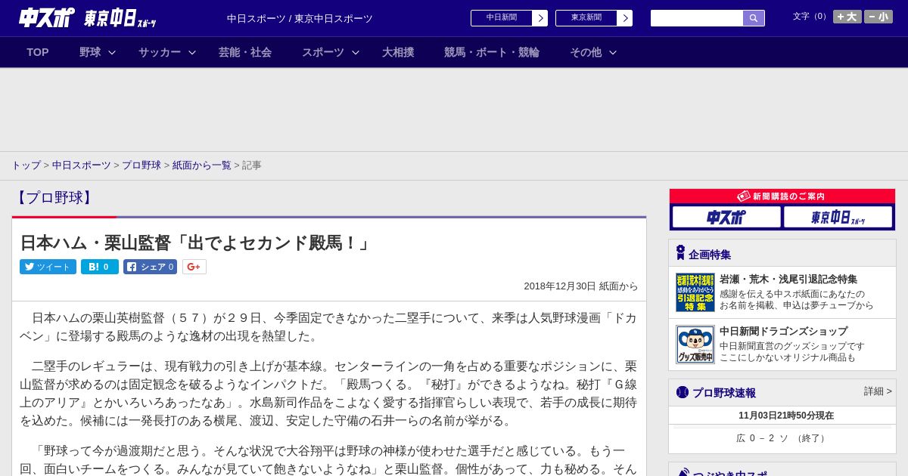Click the 2018年12月30日 紙面から date

[581, 286]
